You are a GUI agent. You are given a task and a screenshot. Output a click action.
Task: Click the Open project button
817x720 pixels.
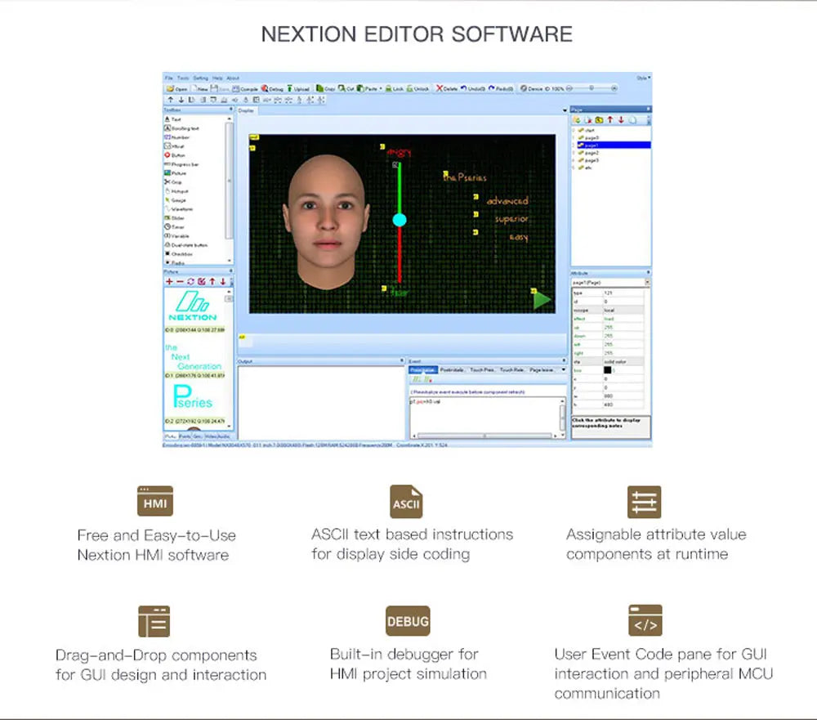tap(176, 88)
